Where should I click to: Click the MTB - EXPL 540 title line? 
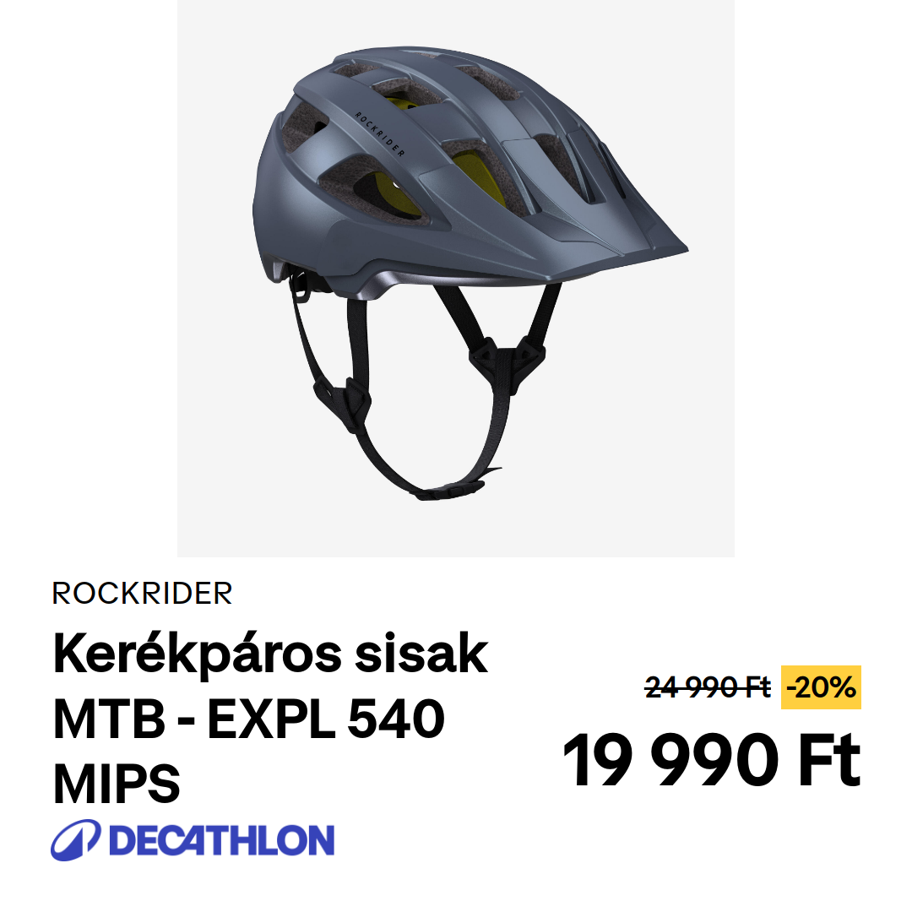(249, 719)
